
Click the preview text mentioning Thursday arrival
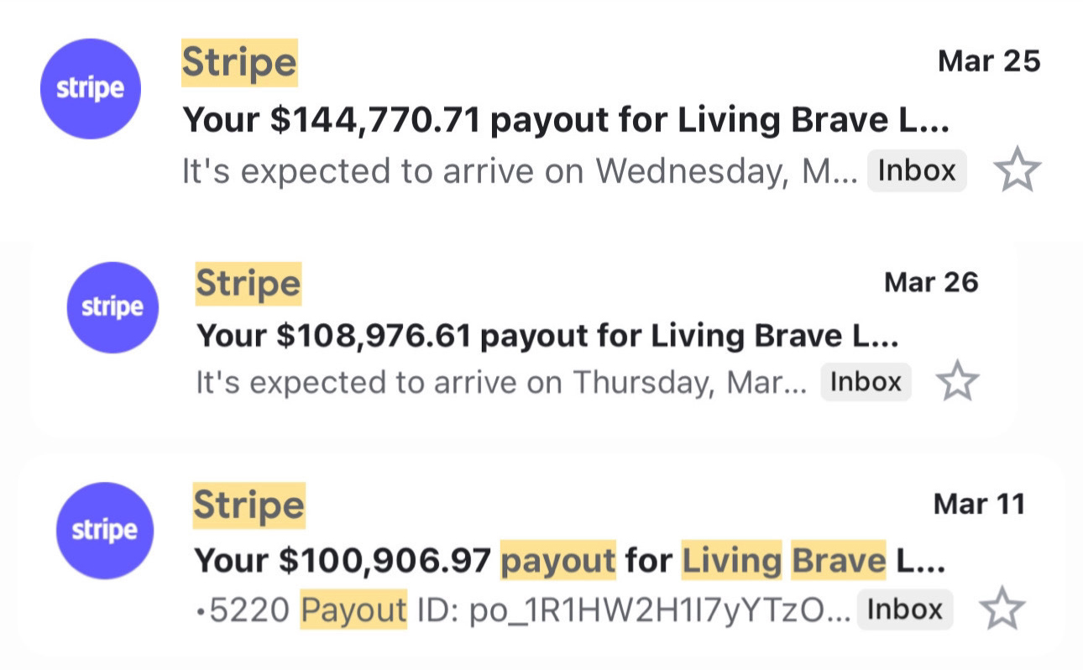point(501,382)
